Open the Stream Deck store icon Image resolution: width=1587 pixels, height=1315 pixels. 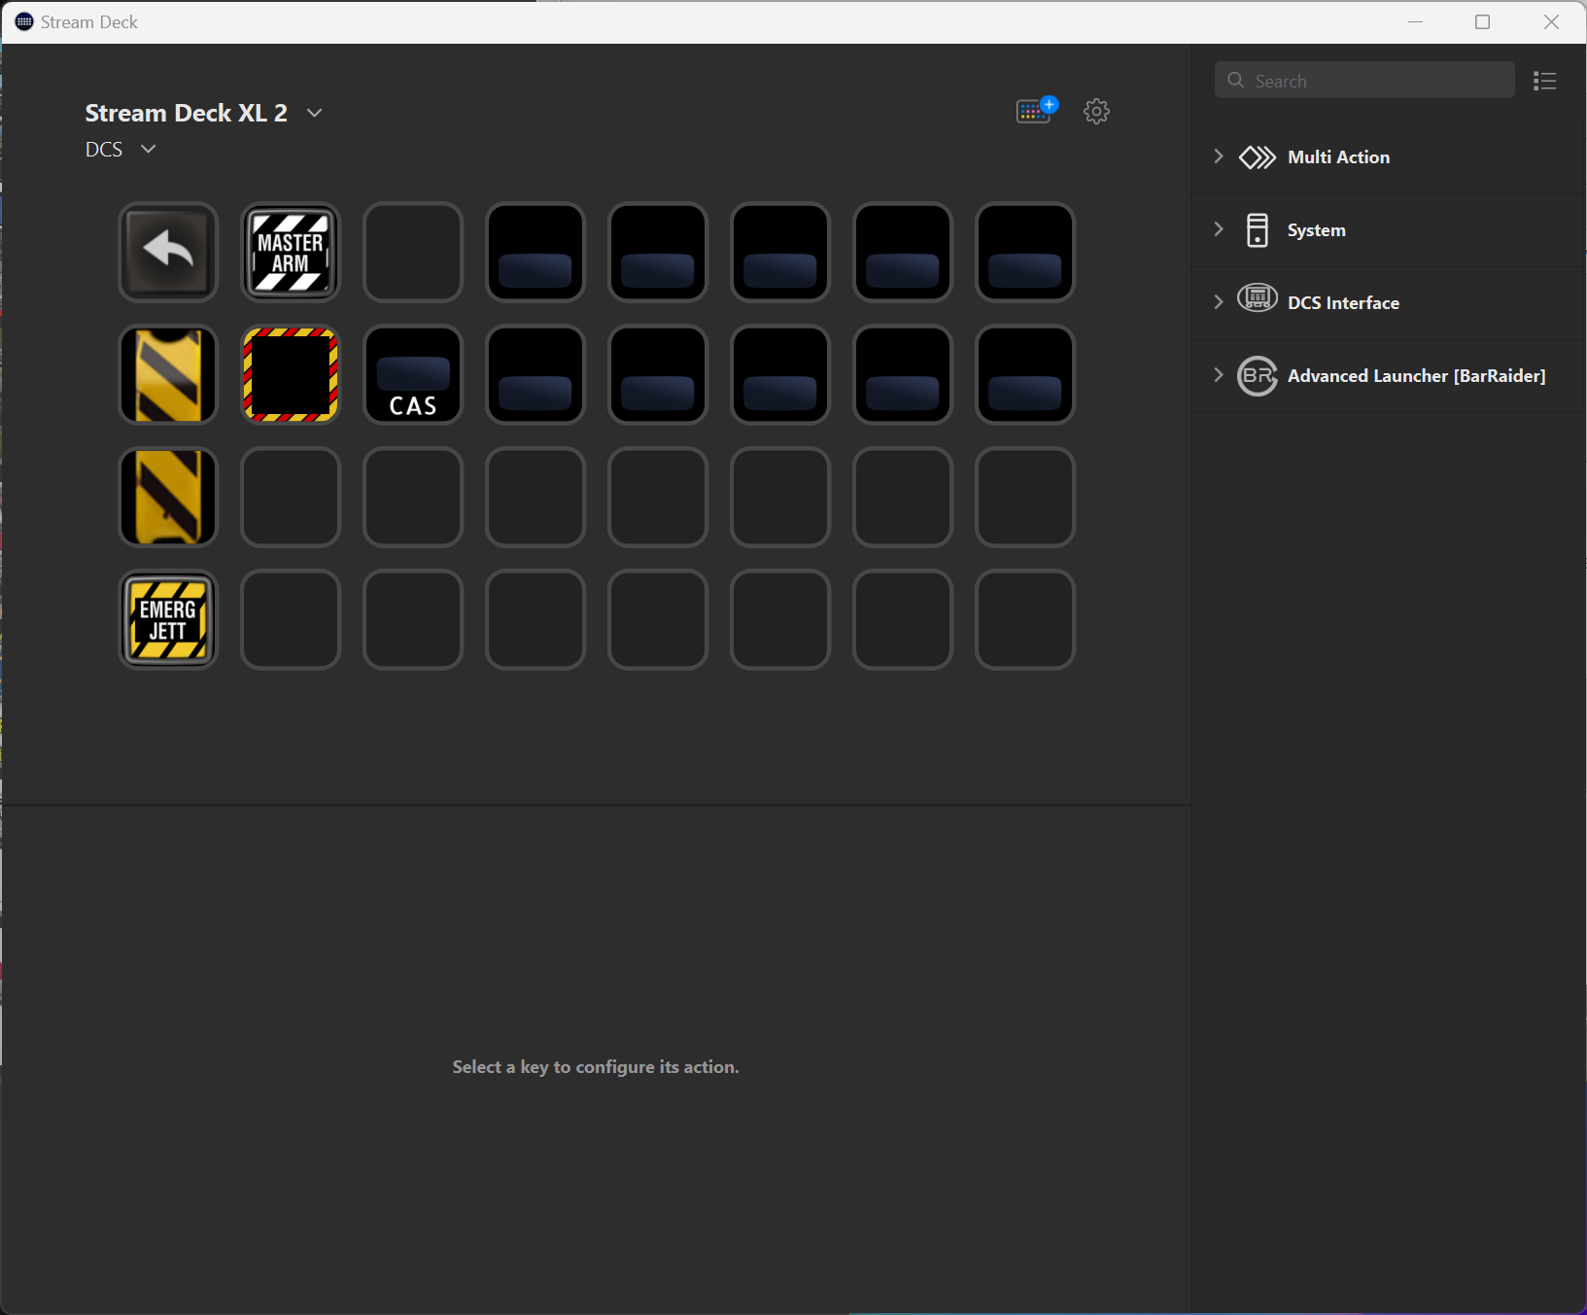(1035, 111)
